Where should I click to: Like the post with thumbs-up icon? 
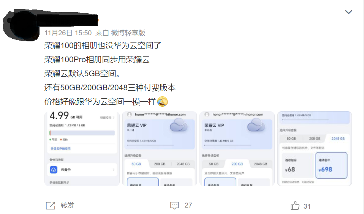click(295, 206)
